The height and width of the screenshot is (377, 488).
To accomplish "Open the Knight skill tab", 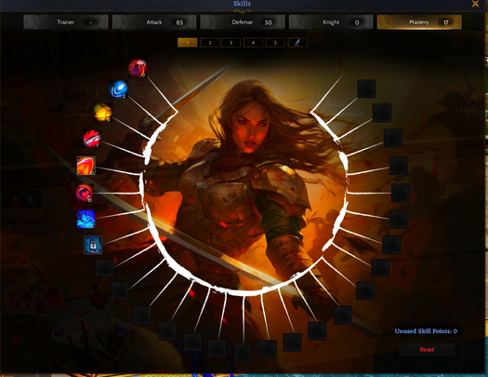I will coord(331,22).
